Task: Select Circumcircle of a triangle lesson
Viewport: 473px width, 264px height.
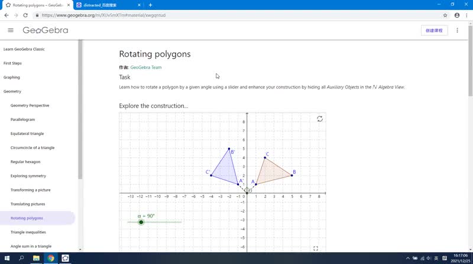Action: pyautogui.click(x=33, y=148)
